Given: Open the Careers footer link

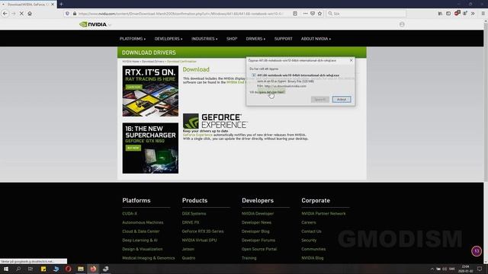Looking at the screenshot, I should tap(308, 222).
